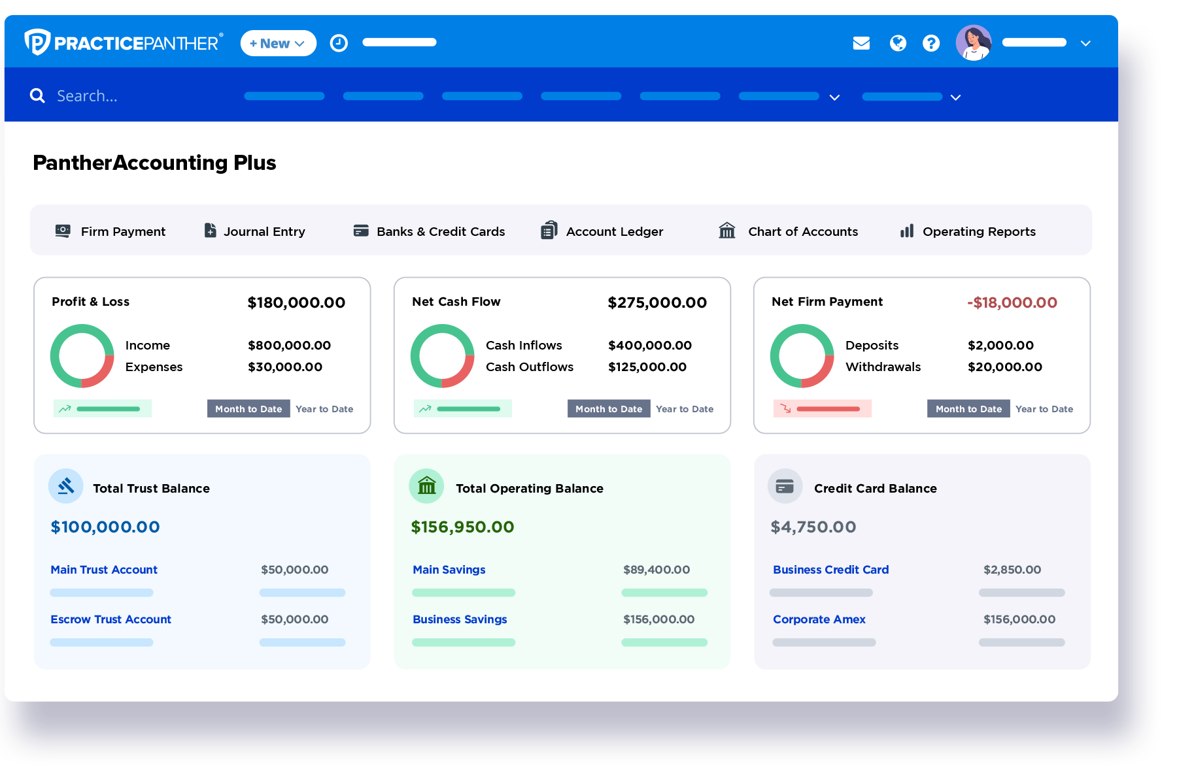
Task: Open the help question mark icon
Action: pyautogui.click(x=931, y=43)
